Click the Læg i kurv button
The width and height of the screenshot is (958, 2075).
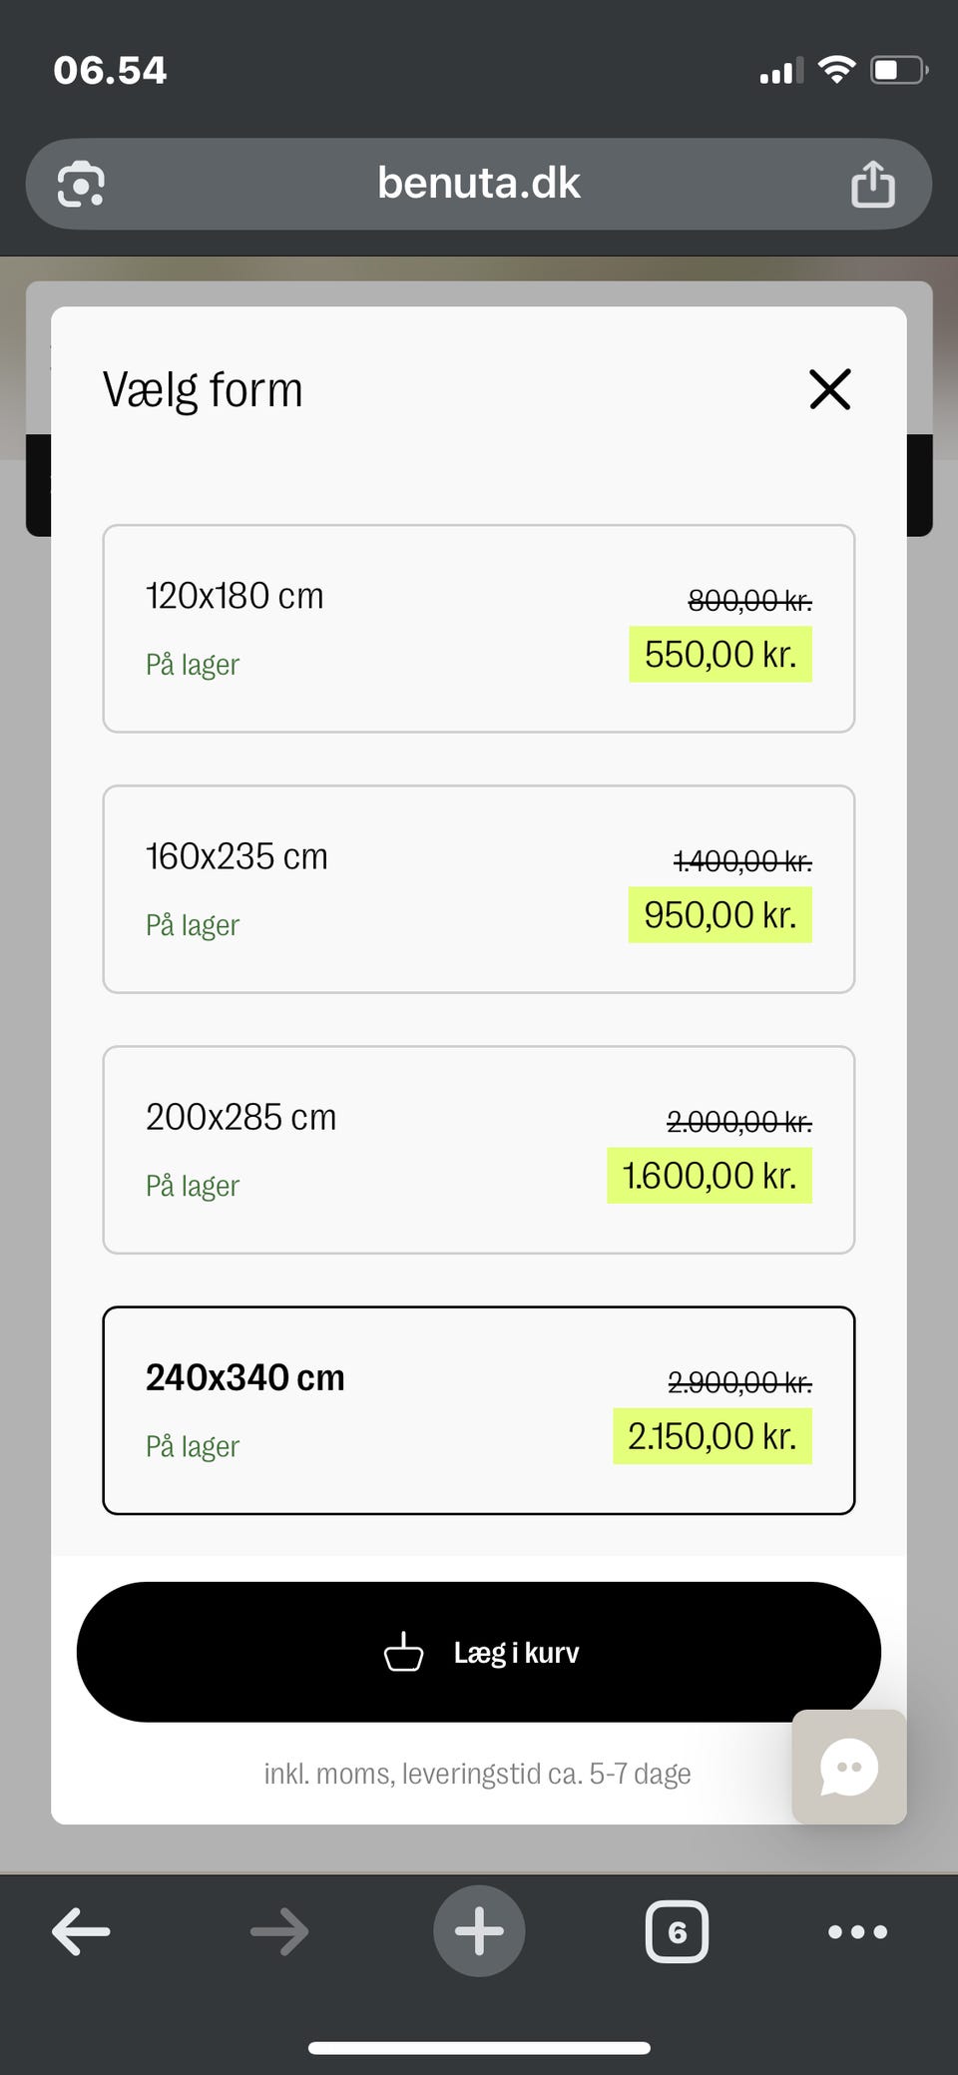pos(479,1652)
